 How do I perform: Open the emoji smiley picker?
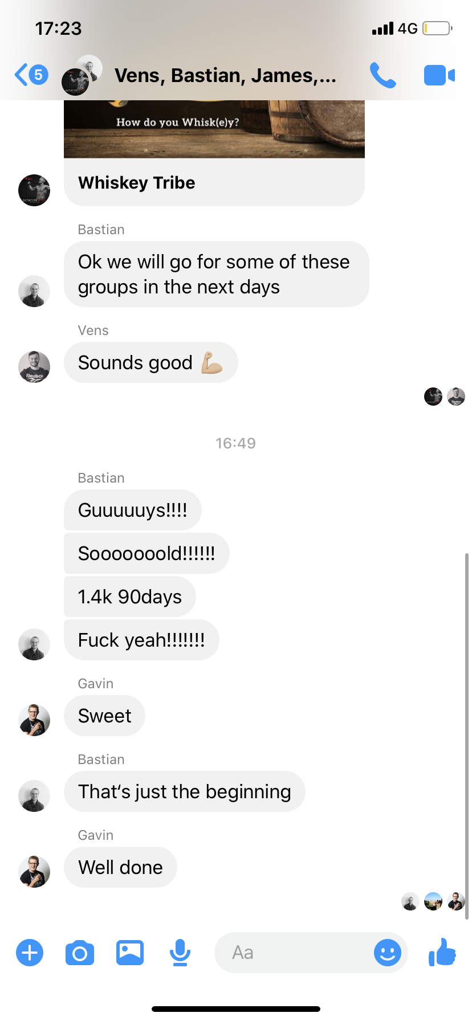(x=388, y=952)
